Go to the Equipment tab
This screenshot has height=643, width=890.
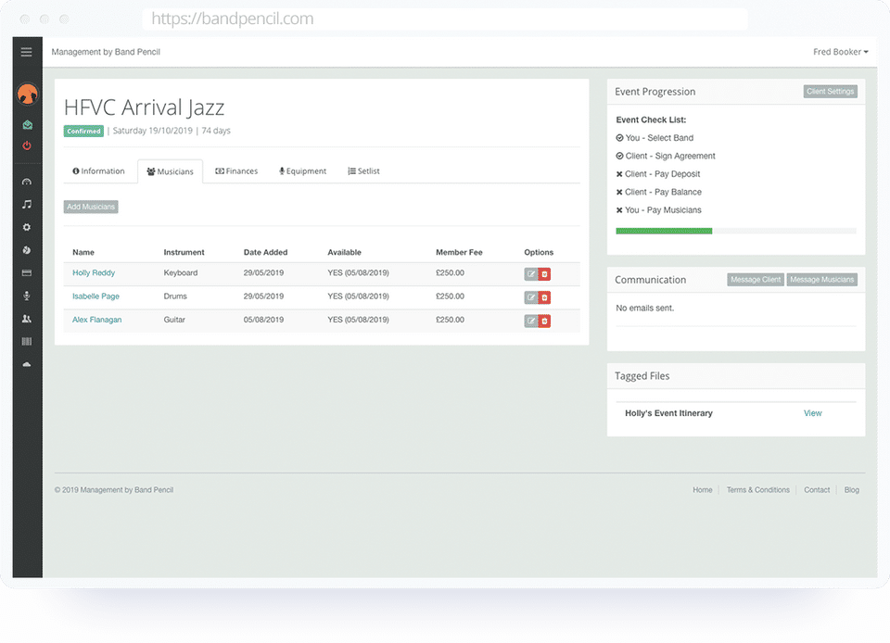(303, 171)
